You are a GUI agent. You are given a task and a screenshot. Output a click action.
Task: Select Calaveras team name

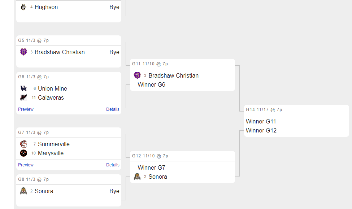click(51, 98)
